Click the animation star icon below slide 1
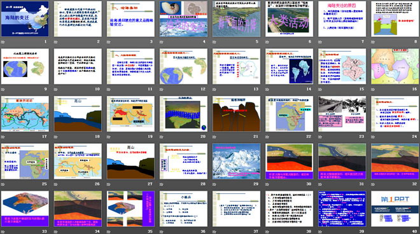 coord(3,42)
